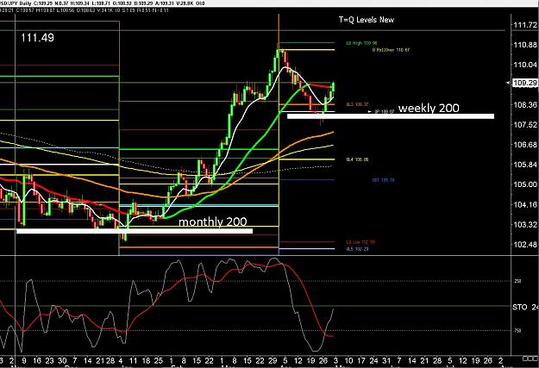Click the green 'High 110.98' level label
The width and height of the screenshot is (539, 368).
[x=361, y=43]
